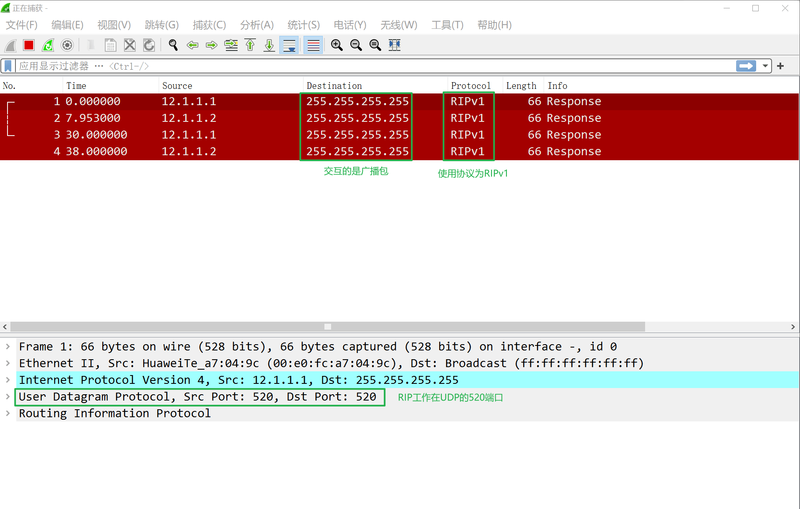
Task: Zoom in on packet text
Action: coord(337,45)
